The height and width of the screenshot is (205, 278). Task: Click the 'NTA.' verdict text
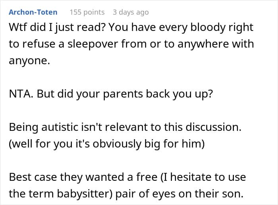[21, 94]
